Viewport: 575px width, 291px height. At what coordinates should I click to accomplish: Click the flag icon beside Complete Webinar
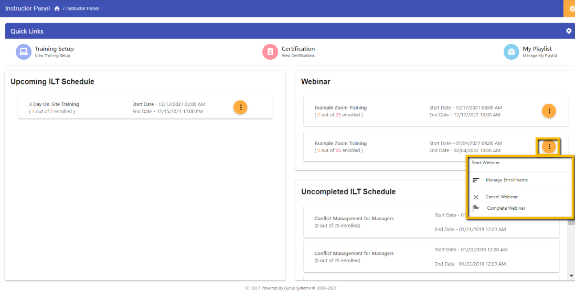click(476, 208)
